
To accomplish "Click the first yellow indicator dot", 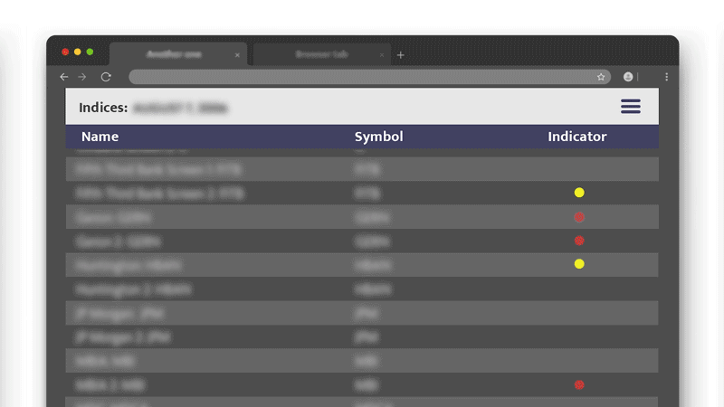I will pyautogui.click(x=579, y=193).
